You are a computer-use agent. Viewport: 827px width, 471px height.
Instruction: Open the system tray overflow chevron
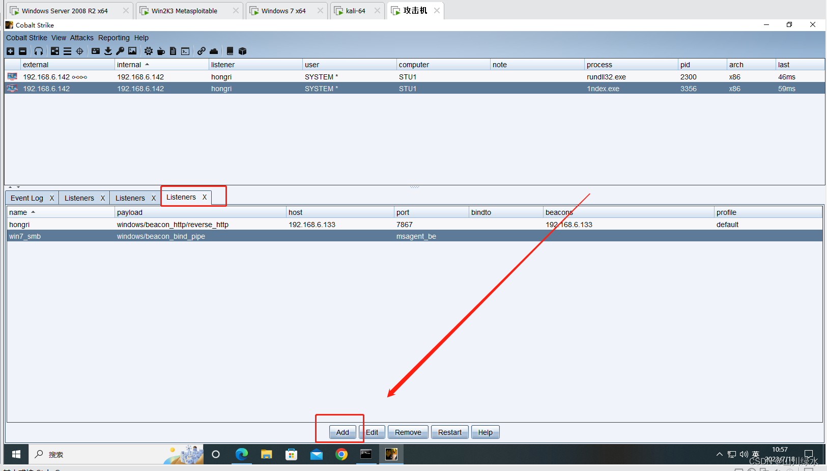[x=719, y=454]
